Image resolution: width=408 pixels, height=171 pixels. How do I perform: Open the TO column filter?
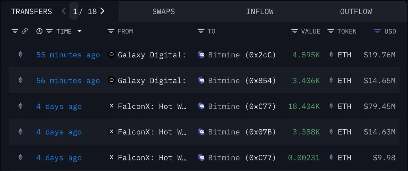[x=201, y=31]
